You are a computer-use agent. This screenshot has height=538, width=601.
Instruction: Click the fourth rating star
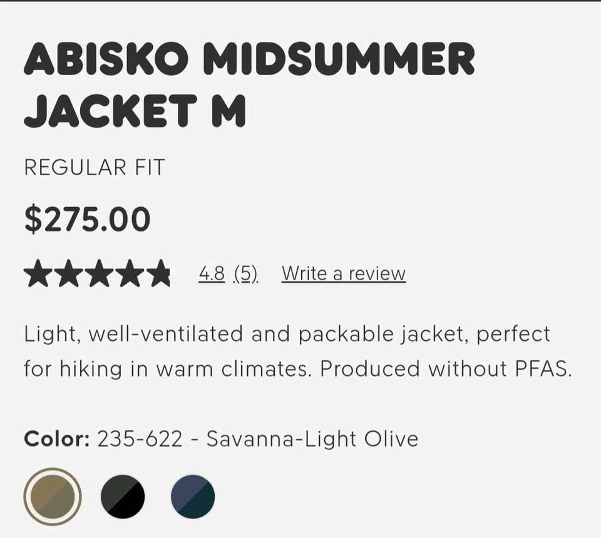(x=128, y=274)
